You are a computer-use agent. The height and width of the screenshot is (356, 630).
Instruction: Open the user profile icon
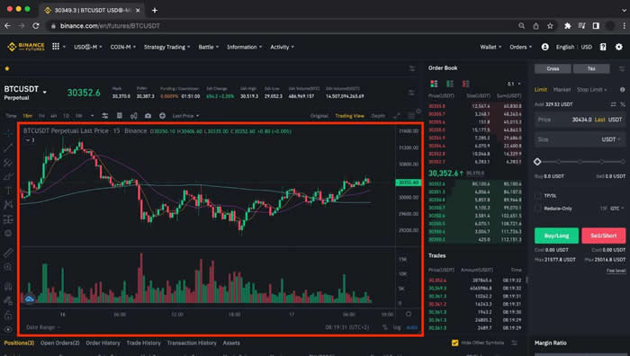(544, 47)
